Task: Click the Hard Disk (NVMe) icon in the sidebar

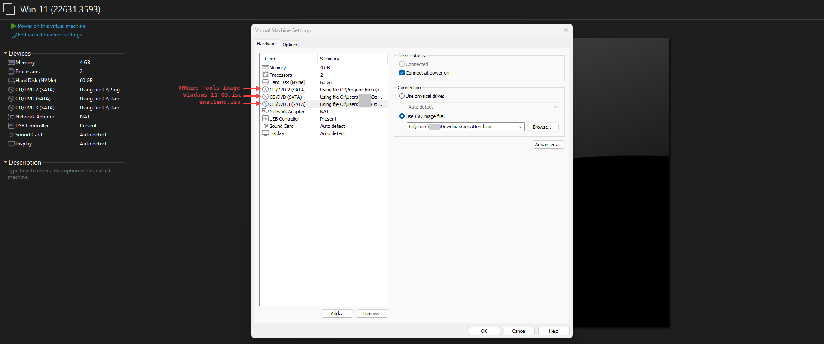Action: click(11, 81)
